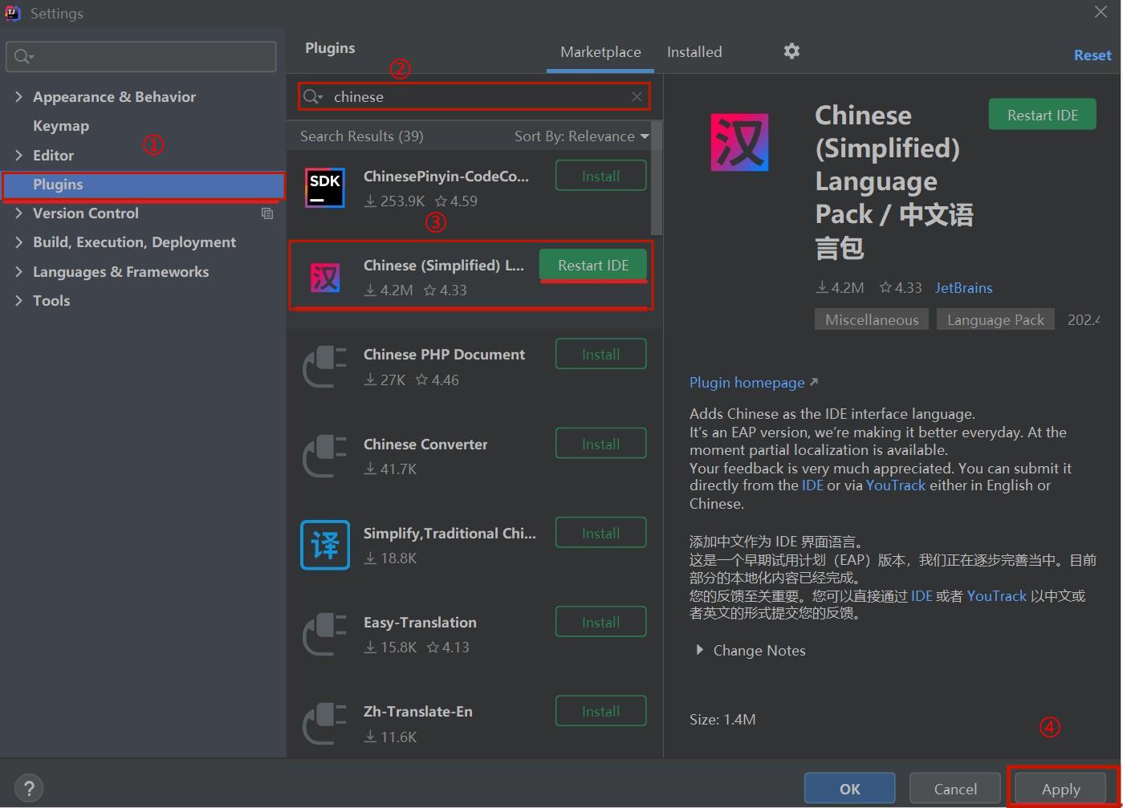Click the large Chinese language pack logo
Viewport: 1123px width, 808px height.
coord(739,142)
